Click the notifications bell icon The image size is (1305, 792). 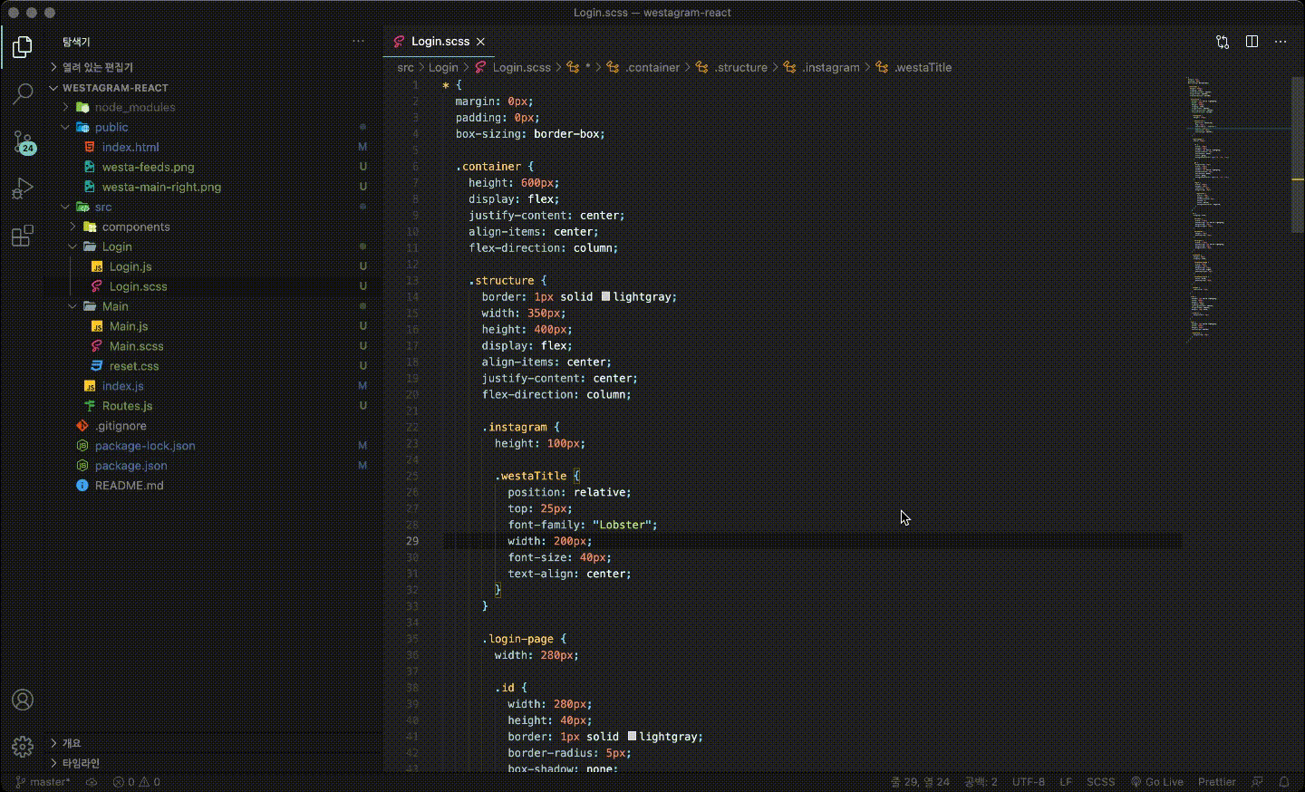point(1284,782)
